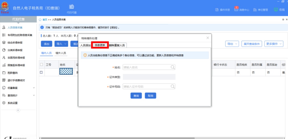Click the tax bureau emblem logo

click(x=5, y=8)
